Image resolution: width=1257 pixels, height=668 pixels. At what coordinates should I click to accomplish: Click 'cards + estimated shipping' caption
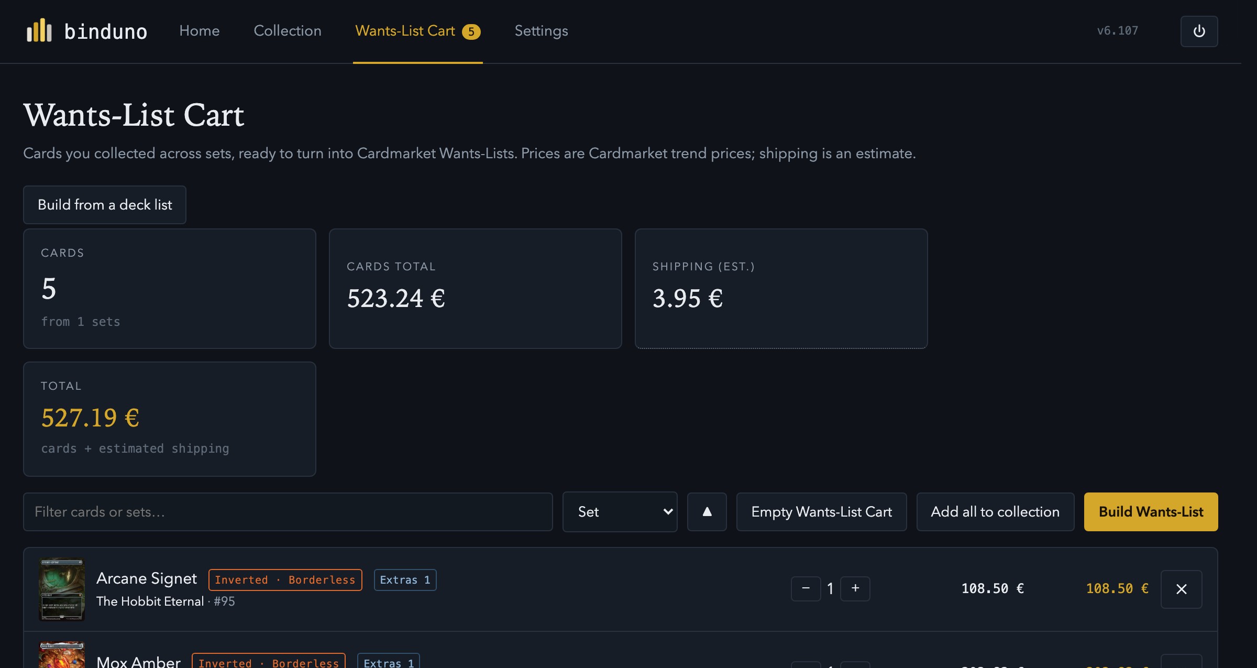pos(135,448)
